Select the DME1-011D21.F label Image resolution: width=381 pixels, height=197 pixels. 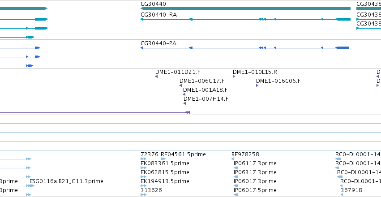(178, 72)
